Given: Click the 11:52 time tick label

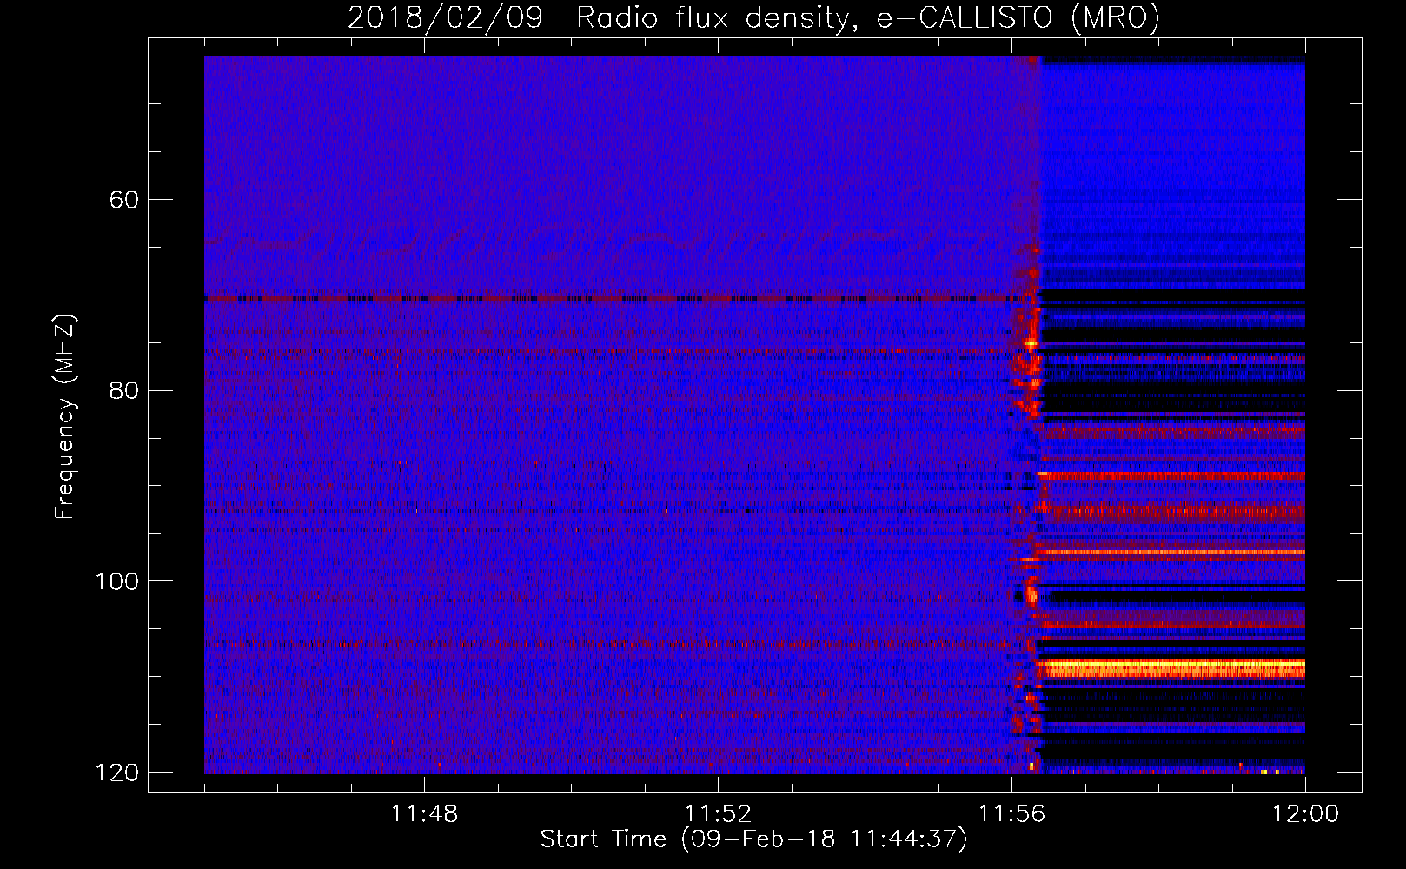Looking at the screenshot, I should click(718, 814).
